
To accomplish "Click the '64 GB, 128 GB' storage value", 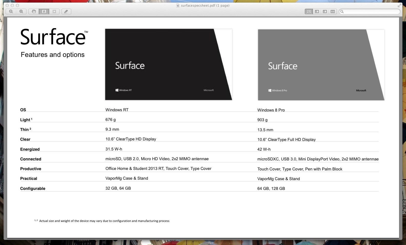I will (x=271, y=188).
